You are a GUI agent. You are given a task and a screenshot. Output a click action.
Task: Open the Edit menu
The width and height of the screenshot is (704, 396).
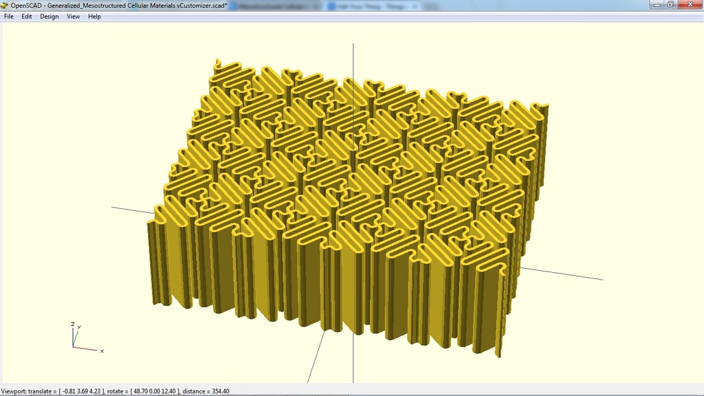click(27, 16)
